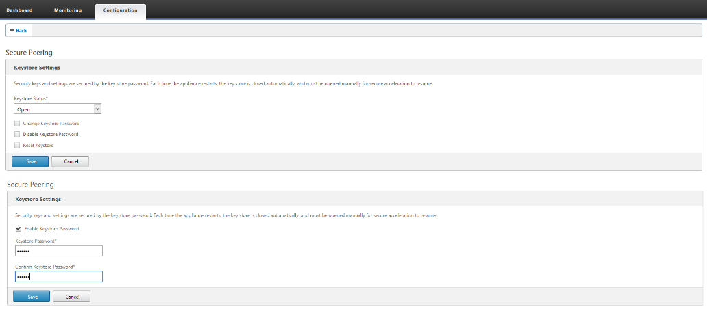
Task: Follow the Back link text
Action: (x=21, y=30)
